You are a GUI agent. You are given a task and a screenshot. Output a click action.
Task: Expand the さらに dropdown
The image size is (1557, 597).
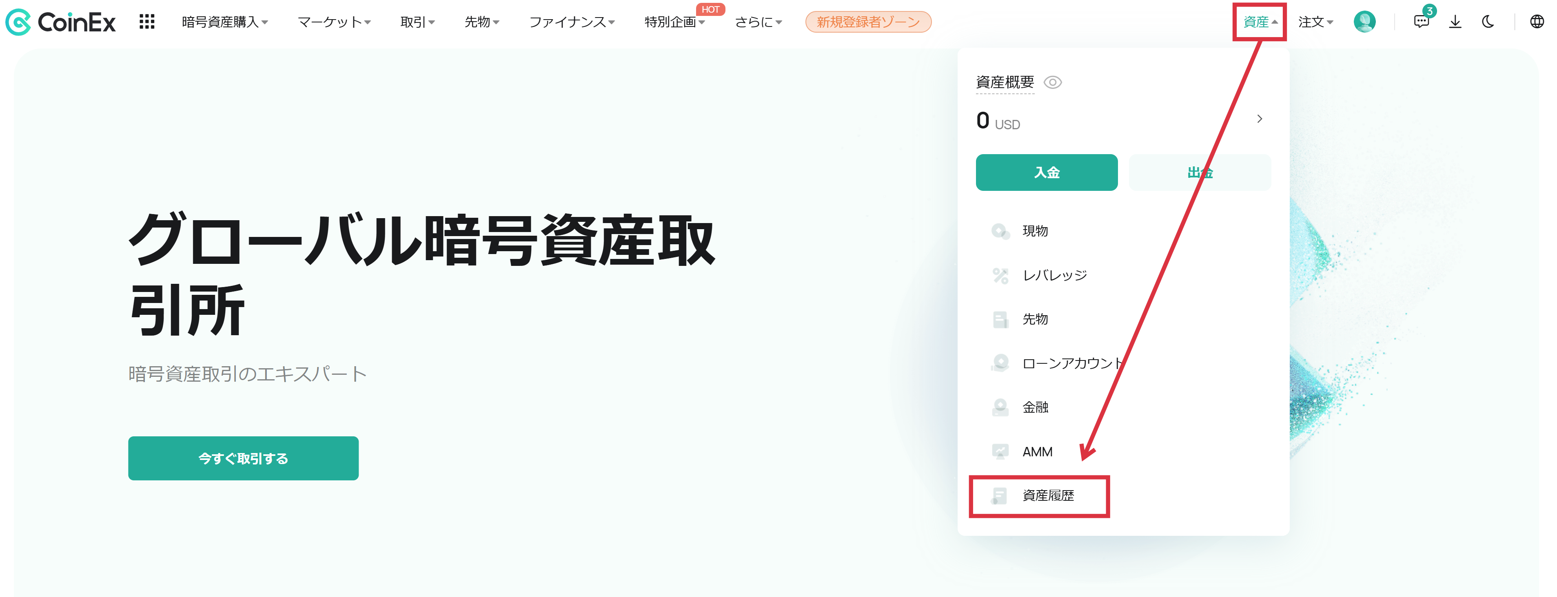pos(759,22)
